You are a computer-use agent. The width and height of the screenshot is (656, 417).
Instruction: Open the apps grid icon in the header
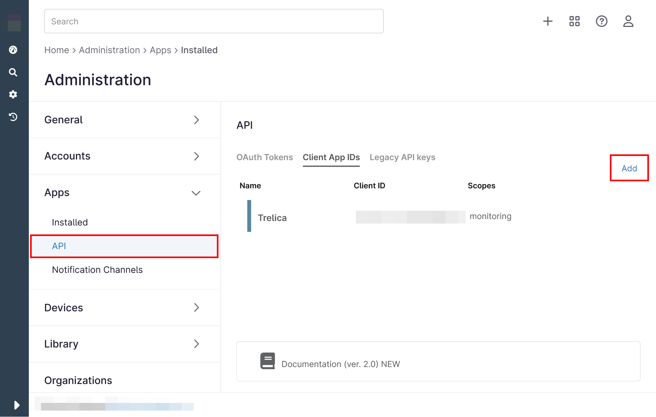click(x=575, y=21)
